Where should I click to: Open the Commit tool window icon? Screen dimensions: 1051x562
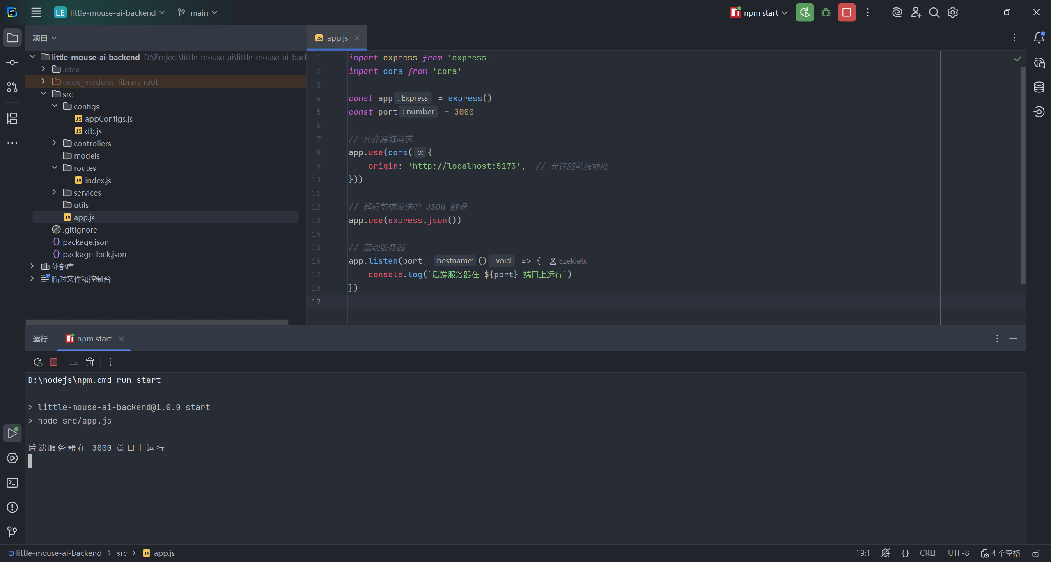click(12, 62)
